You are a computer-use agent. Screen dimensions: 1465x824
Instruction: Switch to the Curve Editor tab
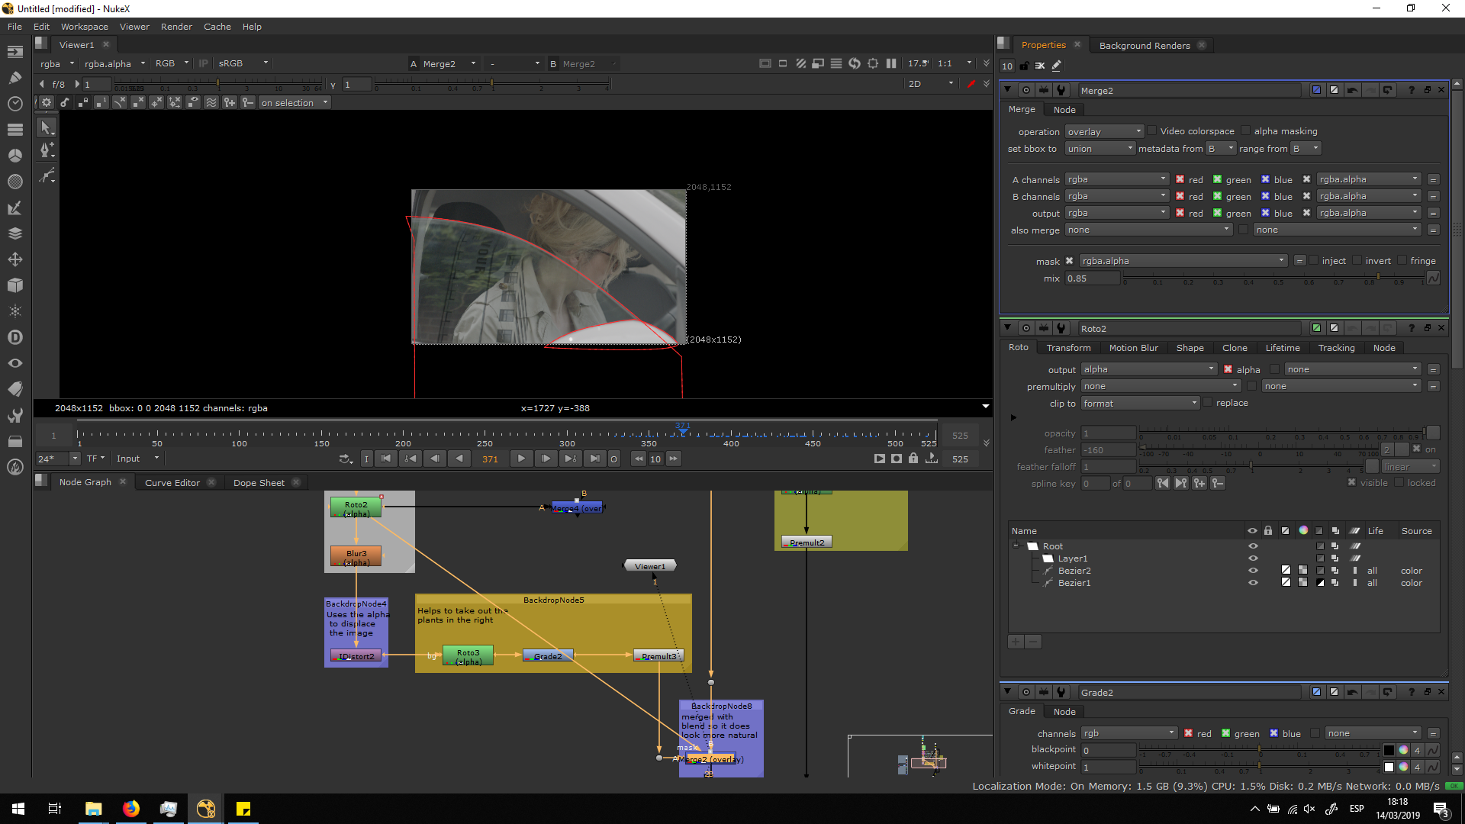[x=172, y=482]
